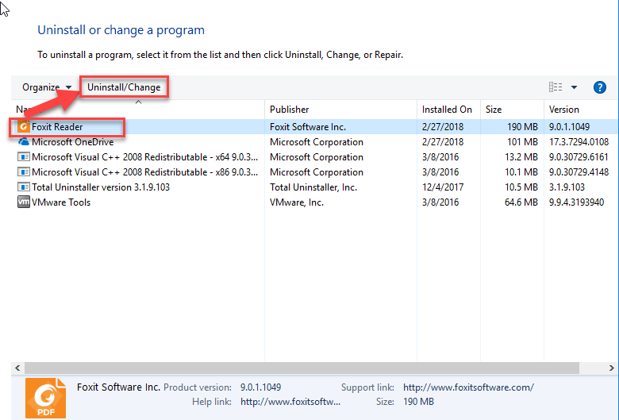Click the Foxit Reader orange icon in list
This screenshot has height=420, width=619.
pos(24,126)
